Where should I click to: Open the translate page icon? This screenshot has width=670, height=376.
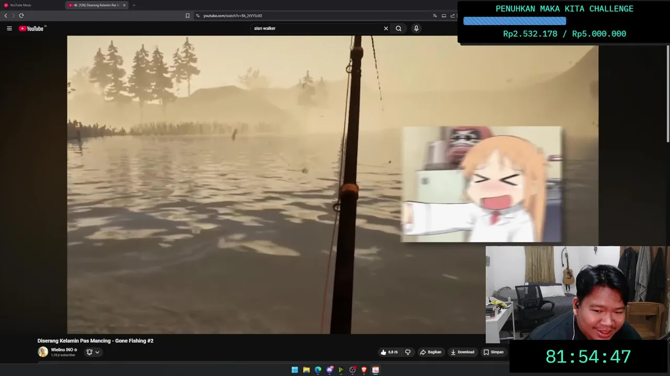434,16
